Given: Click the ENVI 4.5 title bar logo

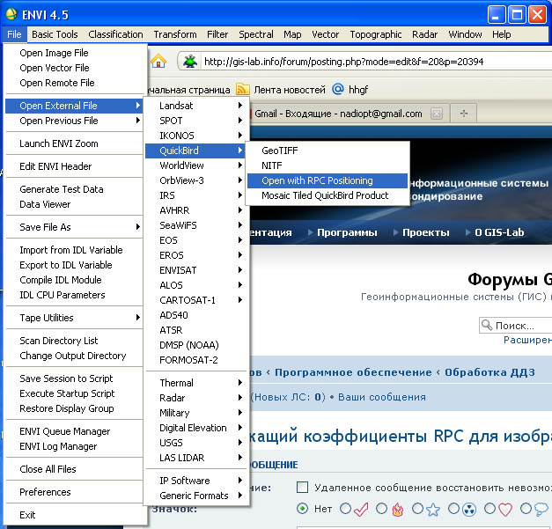Looking at the screenshot, I should [x=11, y=14].
